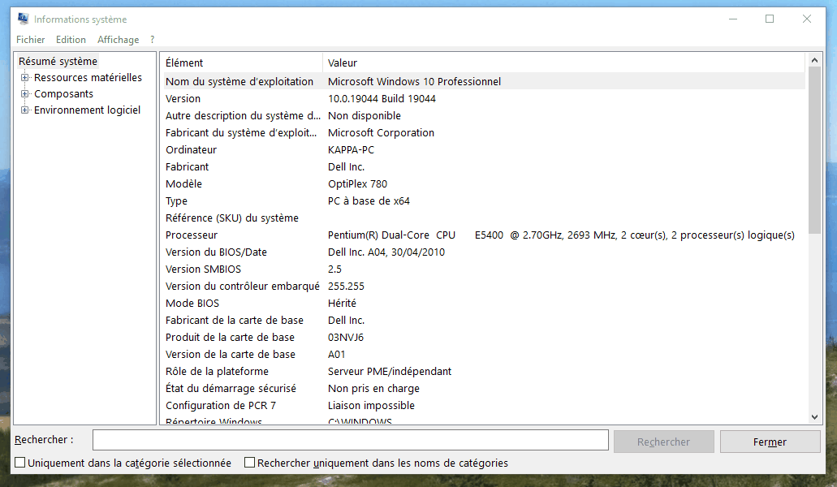Select the Nom du système d'exploitation row
This screenshot has width=837, height=487.
click(483, 82)
